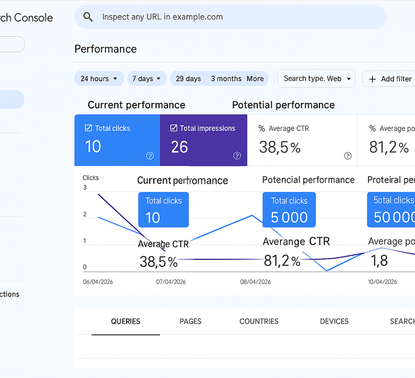The image size is (415, 378).
Task: Click the Clicks axis label
Action: click(91, 178)
